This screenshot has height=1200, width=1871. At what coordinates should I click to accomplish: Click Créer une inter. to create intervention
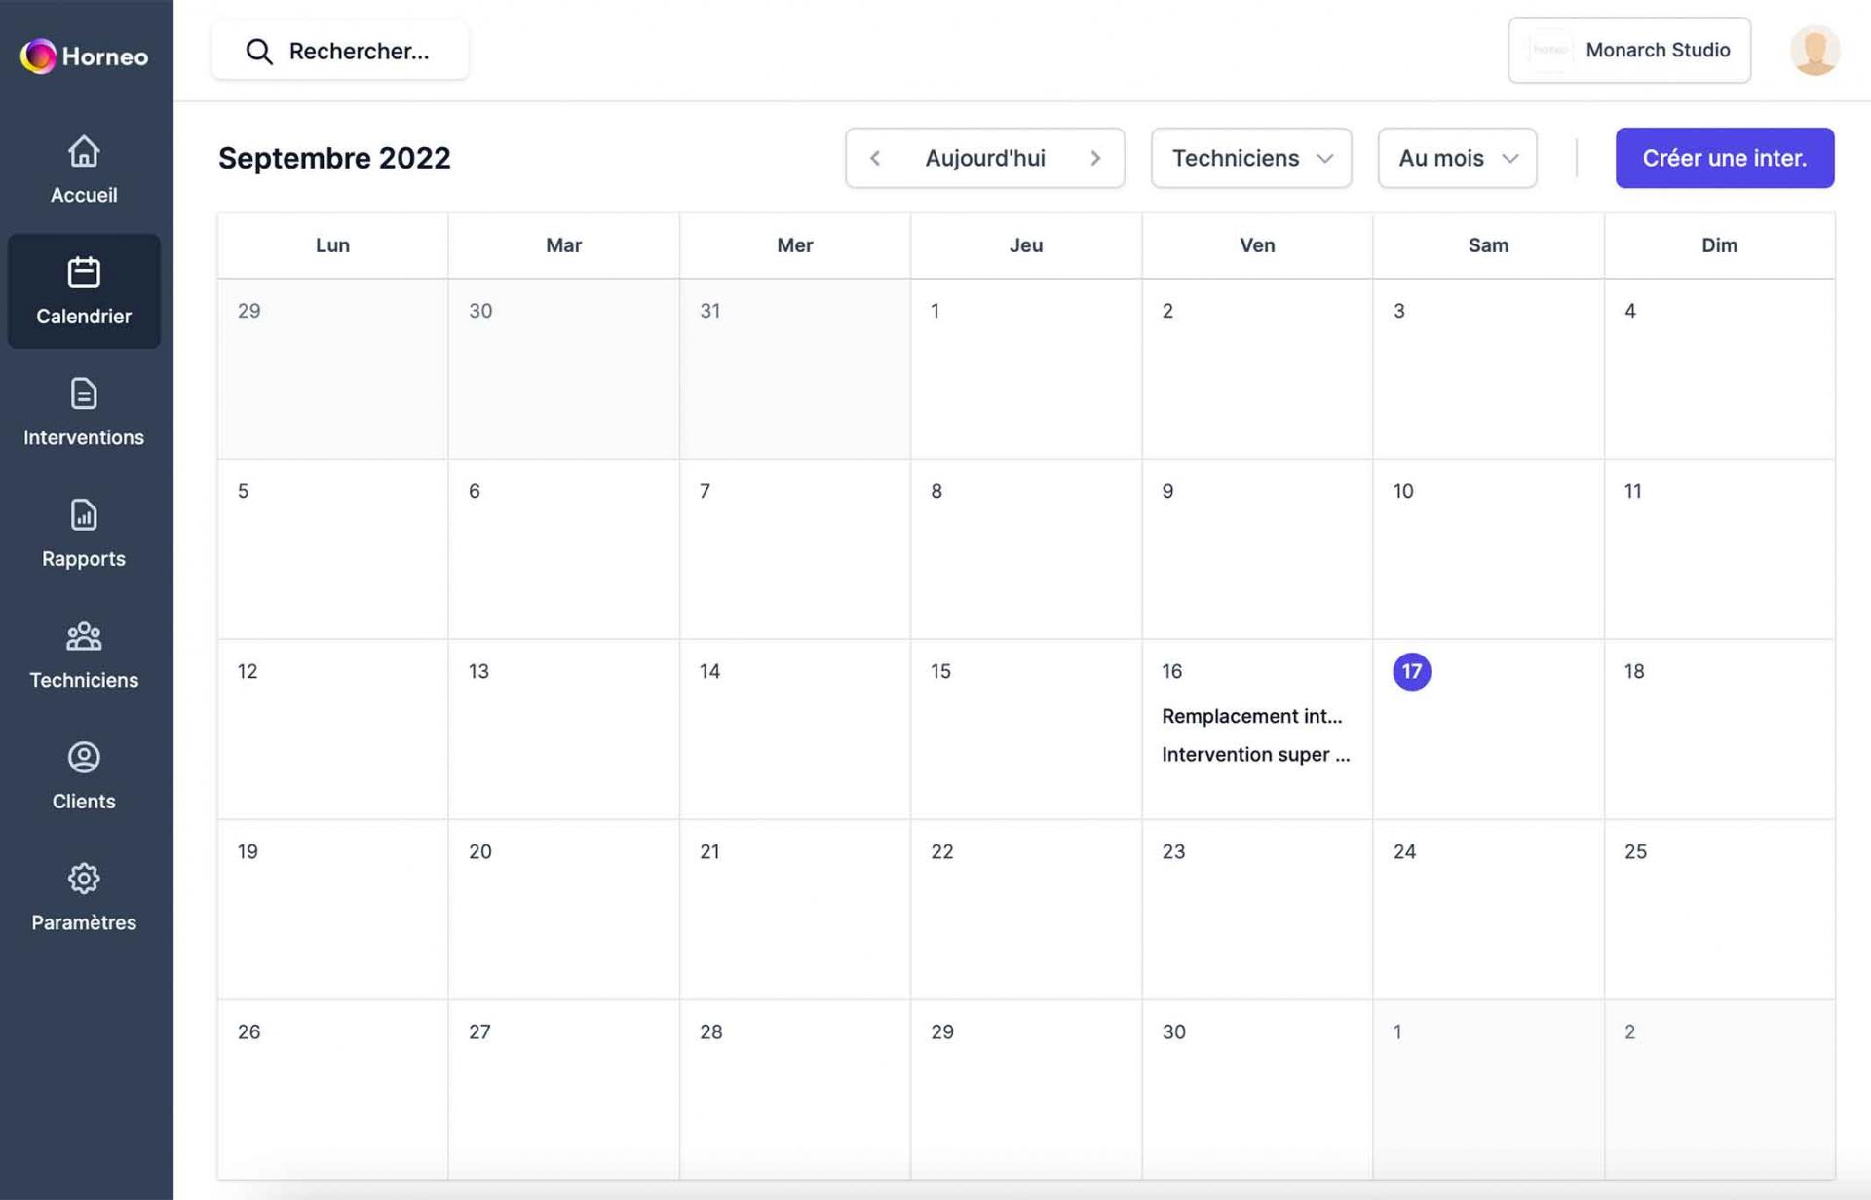(1724, 157)
